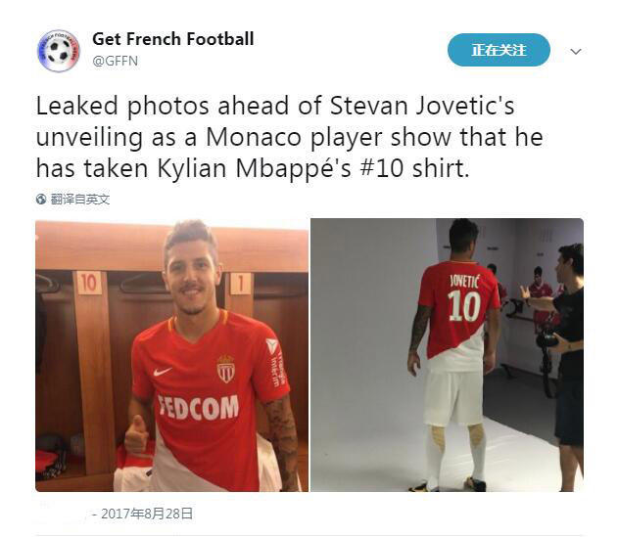Screen dimensions: 618x537
Task: Click the number 10 locker sign in photo
Action: [89, 283]
